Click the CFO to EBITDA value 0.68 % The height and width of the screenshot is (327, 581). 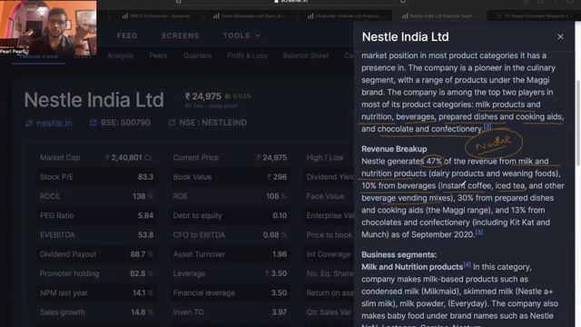coord(275,235)
